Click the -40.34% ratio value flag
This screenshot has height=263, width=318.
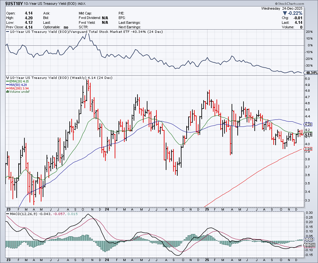(311, 73)
